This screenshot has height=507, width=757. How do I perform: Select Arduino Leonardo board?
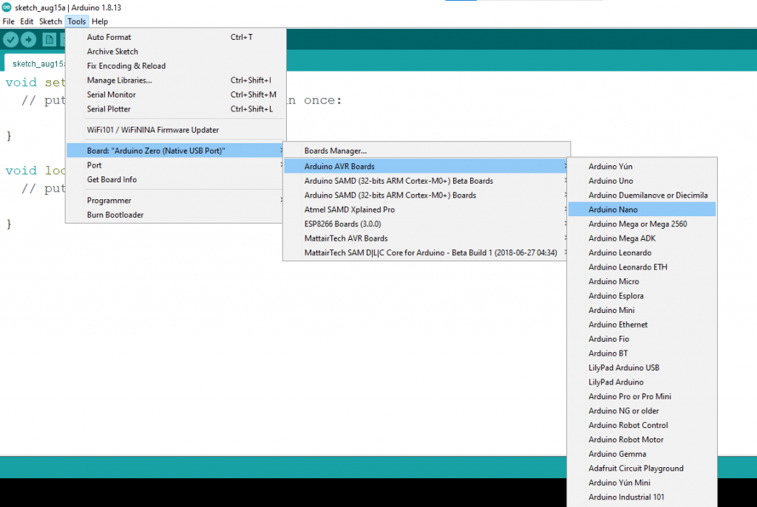tap(642, 253)
